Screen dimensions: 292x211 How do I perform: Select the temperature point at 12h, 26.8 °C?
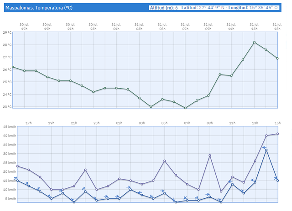point(243,60)
